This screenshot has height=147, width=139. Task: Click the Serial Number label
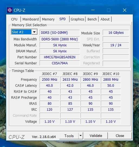[26, 63]
